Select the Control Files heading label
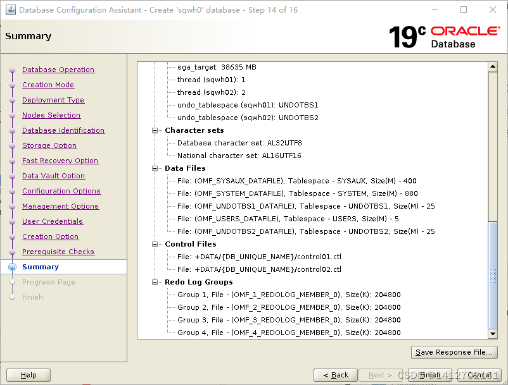 coord(191,244)
